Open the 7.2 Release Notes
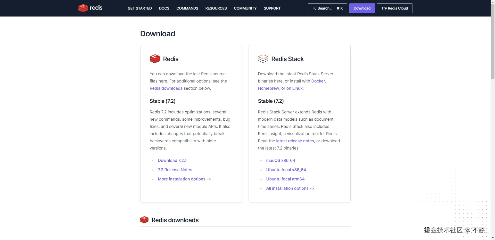495x240 pixels. point(175,170)
